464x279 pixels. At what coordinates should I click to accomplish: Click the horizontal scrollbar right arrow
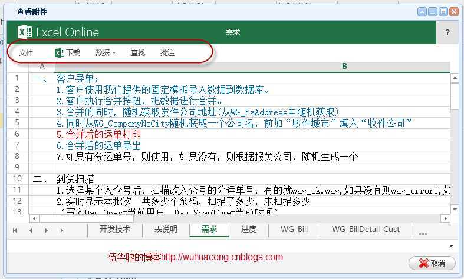[445, 219]
